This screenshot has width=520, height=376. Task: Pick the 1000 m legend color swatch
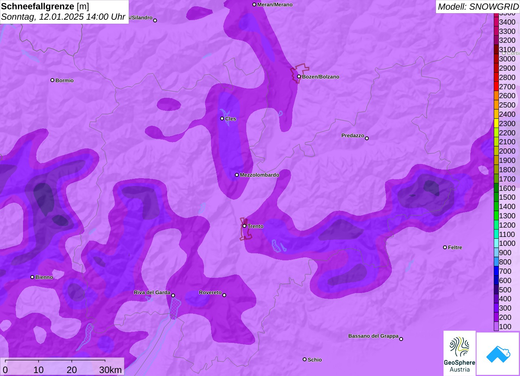click(x=496, y=243)
